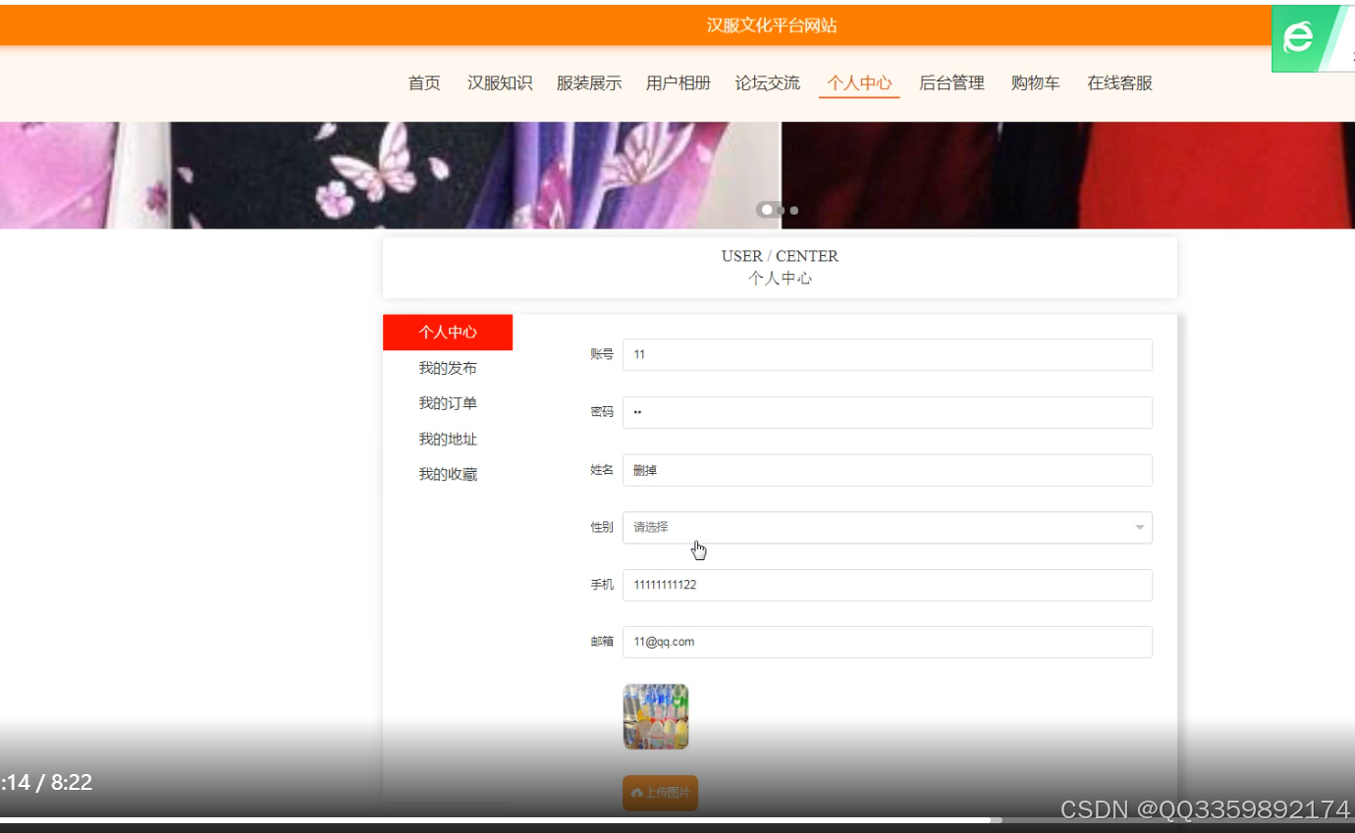
Task: Go to 购物车 page
Action: click(x=1036, y=83)
